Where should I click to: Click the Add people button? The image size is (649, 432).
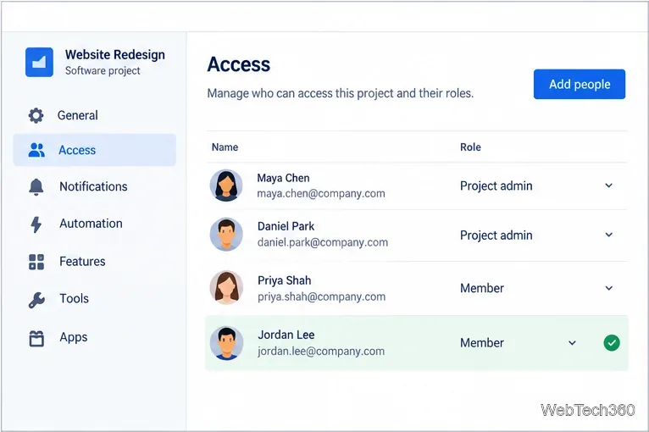(x=579, y=84)
